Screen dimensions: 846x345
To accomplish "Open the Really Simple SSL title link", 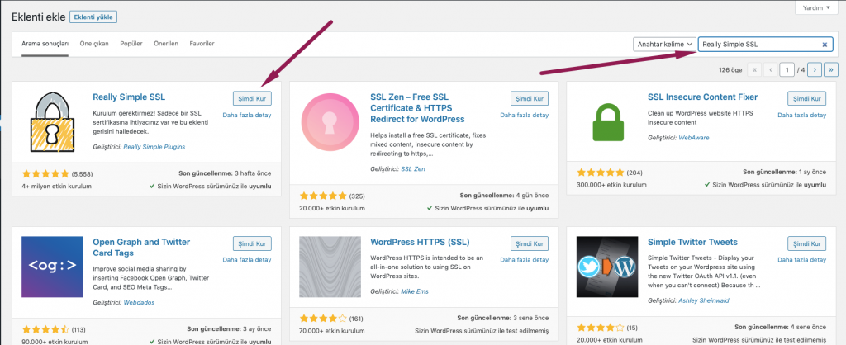I will 129,97.
